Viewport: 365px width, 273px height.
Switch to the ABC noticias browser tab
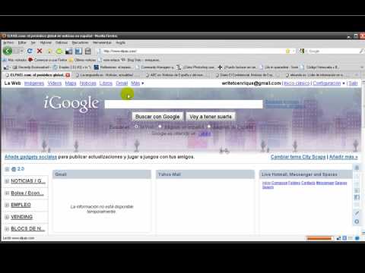[176, 75]
